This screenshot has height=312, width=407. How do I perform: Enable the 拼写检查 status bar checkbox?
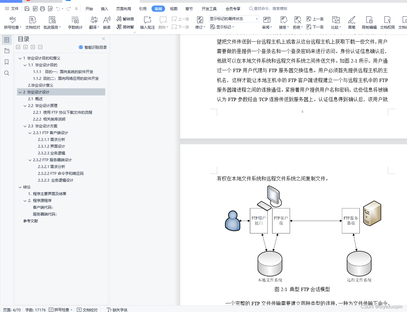[51, 310]
